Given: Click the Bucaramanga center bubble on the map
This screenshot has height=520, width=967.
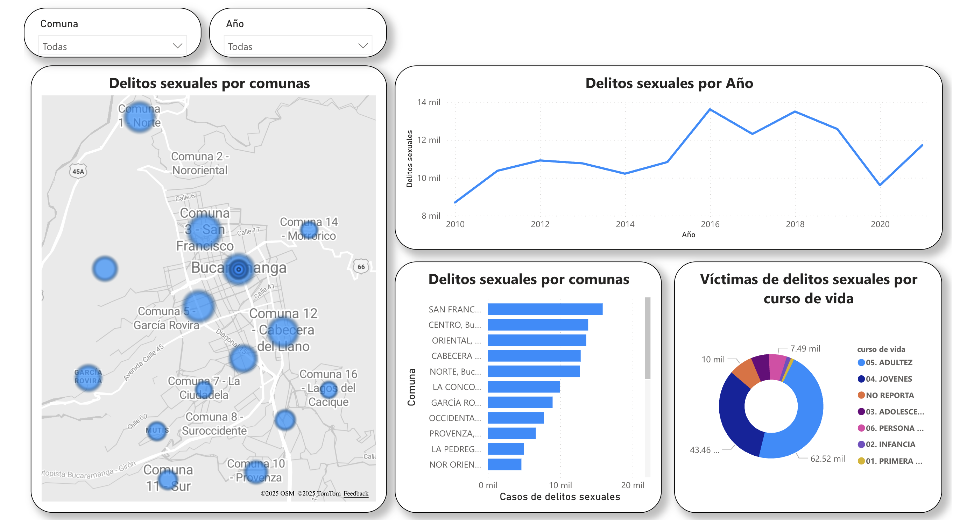Looking at the screenshot, I should coord(239,269).
